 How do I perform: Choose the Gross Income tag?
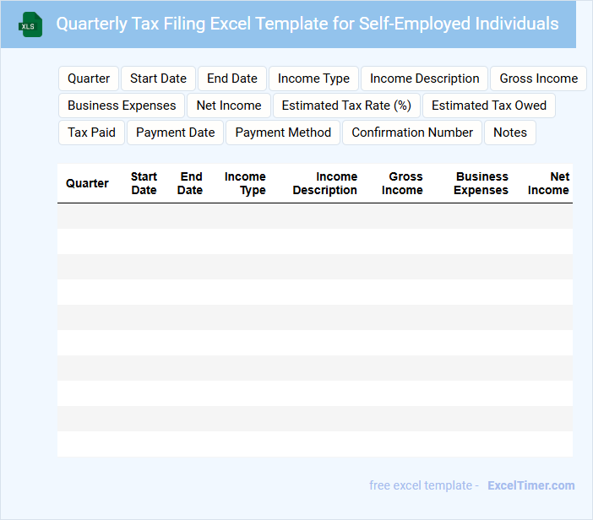[x=539, y=79]
